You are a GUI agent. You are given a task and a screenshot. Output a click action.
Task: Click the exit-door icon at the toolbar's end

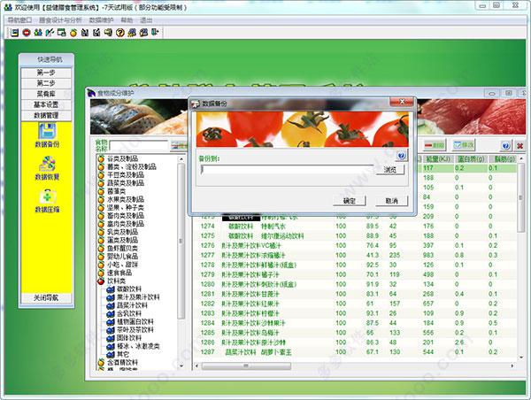(x=155, y=33)
